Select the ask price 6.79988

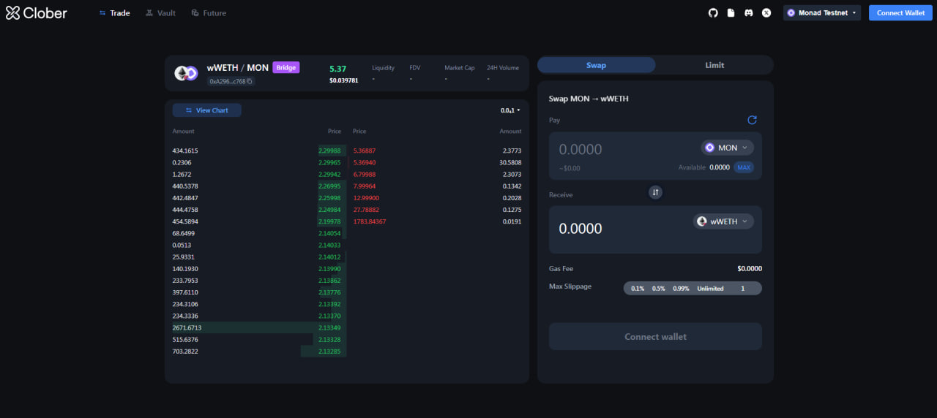tap(364, 175)
